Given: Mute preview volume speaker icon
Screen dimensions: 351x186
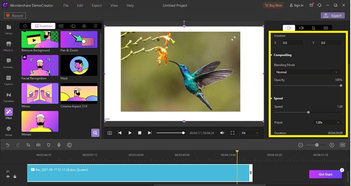Looking at the screenshot, I should point(222,133).
